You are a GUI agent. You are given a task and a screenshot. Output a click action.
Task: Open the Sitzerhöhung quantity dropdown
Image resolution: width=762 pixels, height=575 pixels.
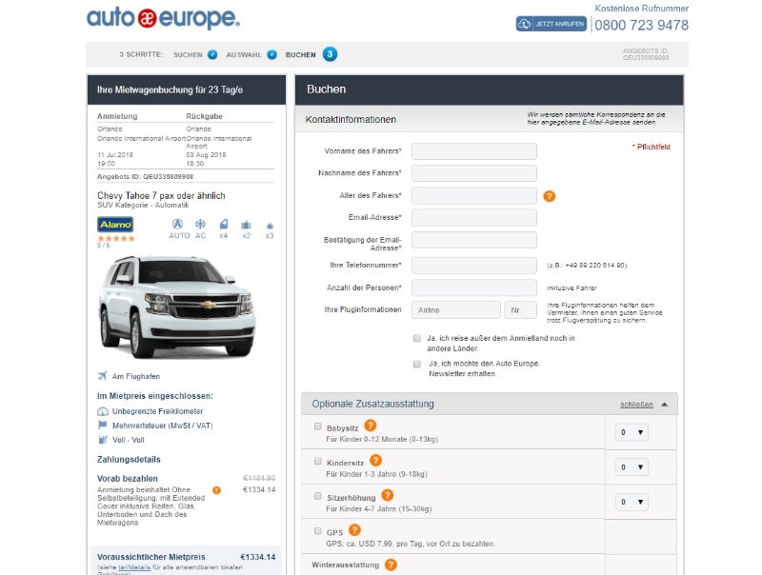pos(631,502)
